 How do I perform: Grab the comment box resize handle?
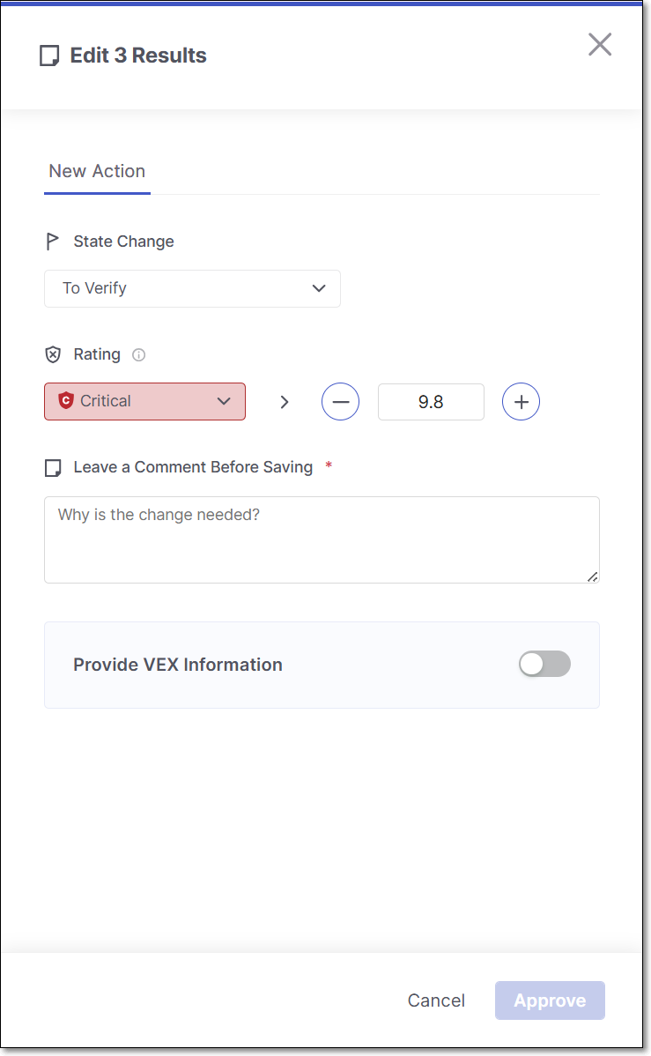593,576
